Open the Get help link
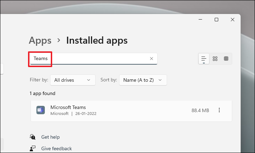 click(50, 137)
